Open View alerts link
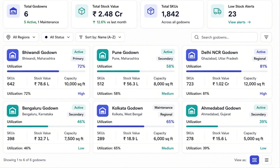 pyautogui.click(x=239, y=22)
